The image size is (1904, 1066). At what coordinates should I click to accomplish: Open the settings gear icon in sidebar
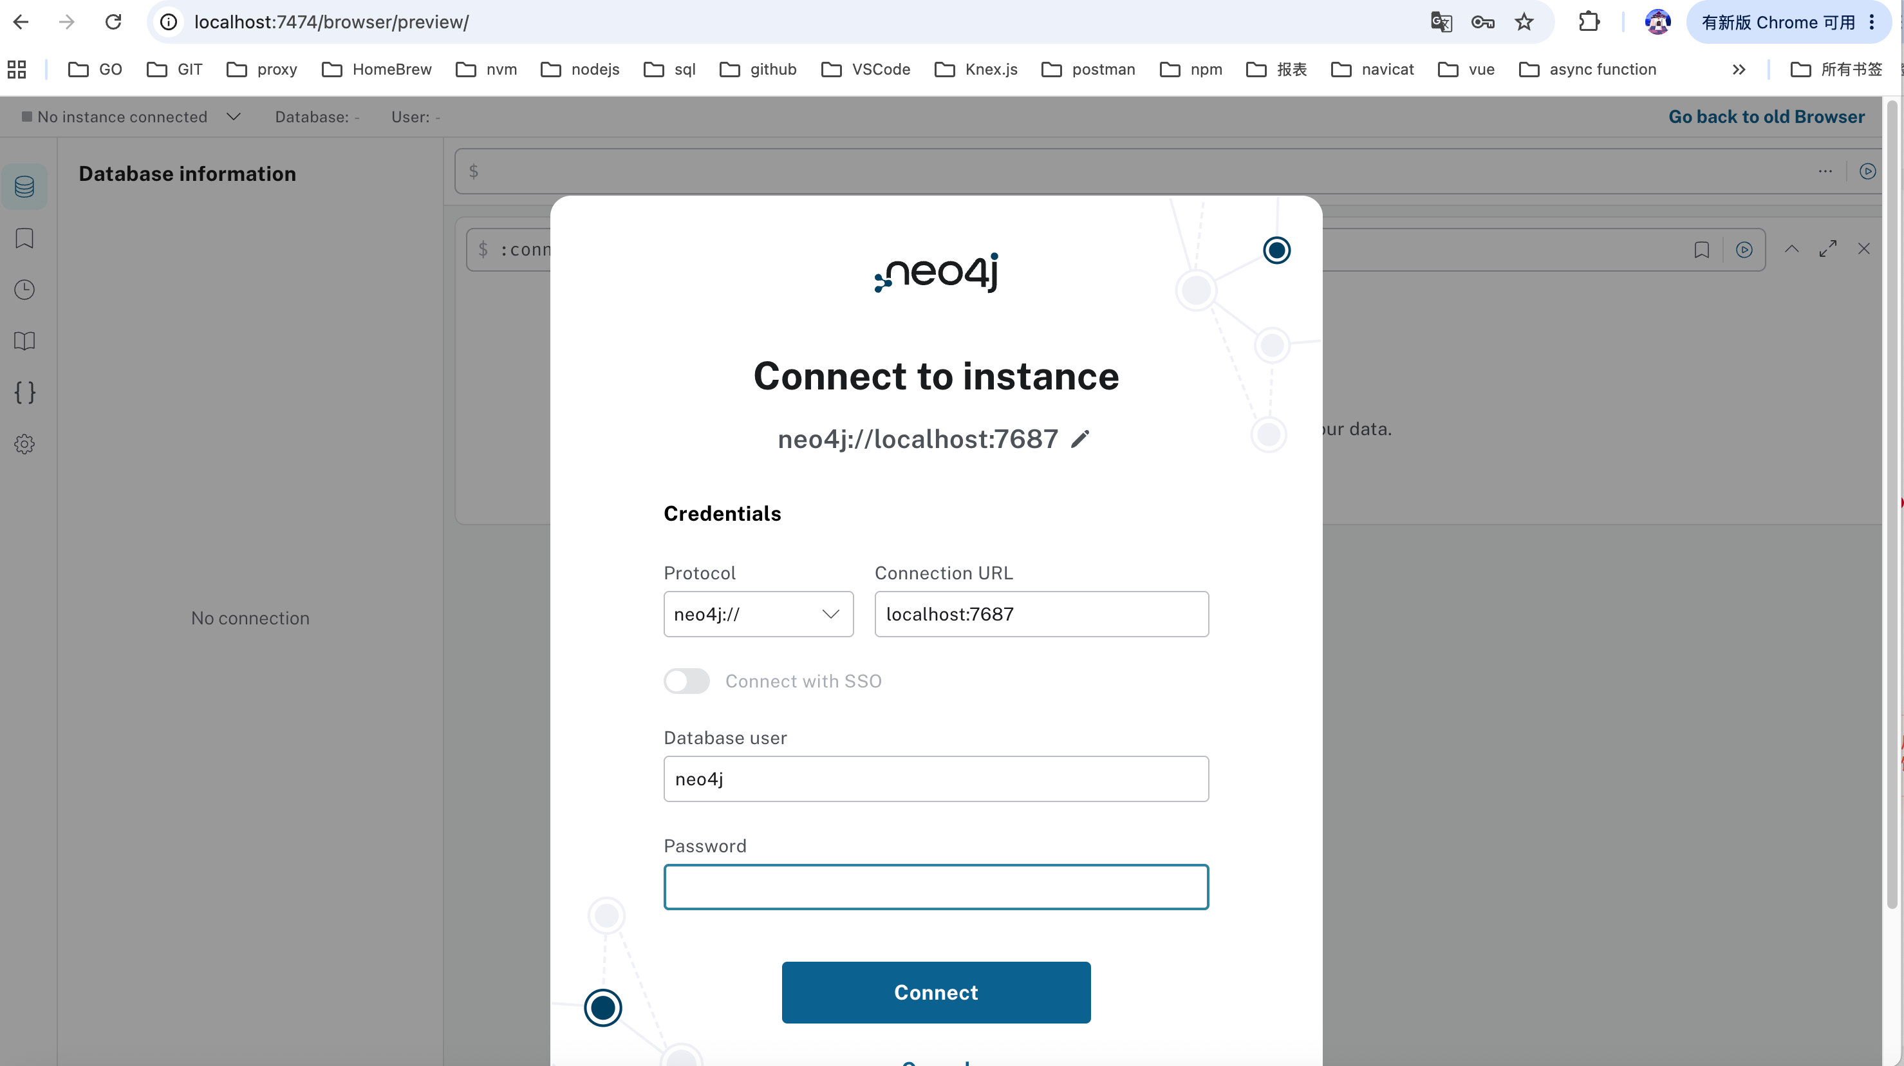coord(24,444)
